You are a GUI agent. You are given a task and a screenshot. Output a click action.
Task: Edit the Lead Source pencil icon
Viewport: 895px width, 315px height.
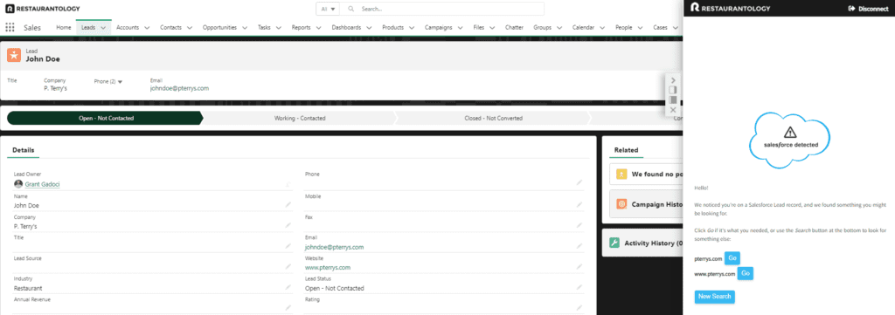(x=288, y=267)
